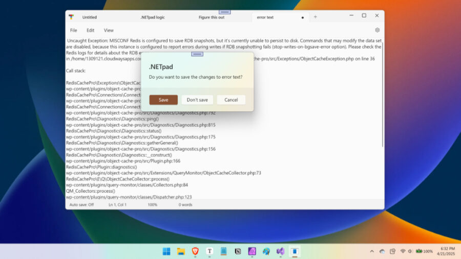Cancel the save changes dialog
Viewport: 461px width, 259px height.
point(231,100)
